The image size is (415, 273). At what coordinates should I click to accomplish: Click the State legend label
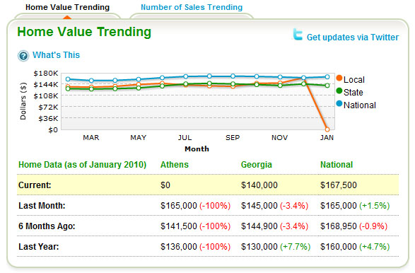(x=353, y=93)
